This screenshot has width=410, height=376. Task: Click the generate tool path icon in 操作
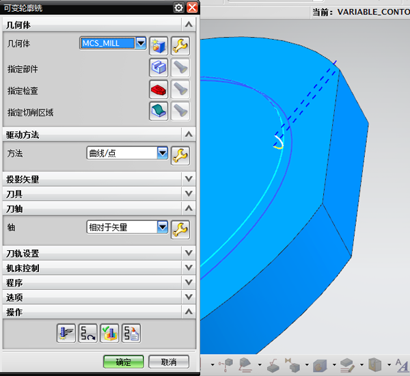coord(66,333)
